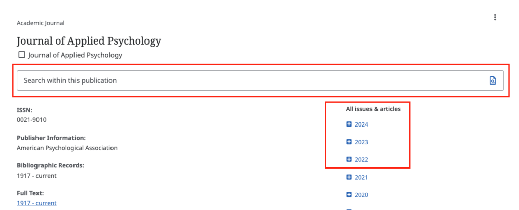Open the three-dot more options menu
This screenshot has height=210, width=519.
point(495,18)
